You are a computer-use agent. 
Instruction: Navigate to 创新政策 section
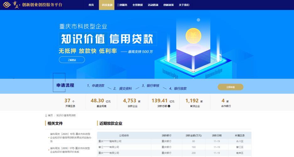(x=168, y=5)
